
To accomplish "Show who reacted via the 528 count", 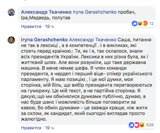I will point(150,125).
